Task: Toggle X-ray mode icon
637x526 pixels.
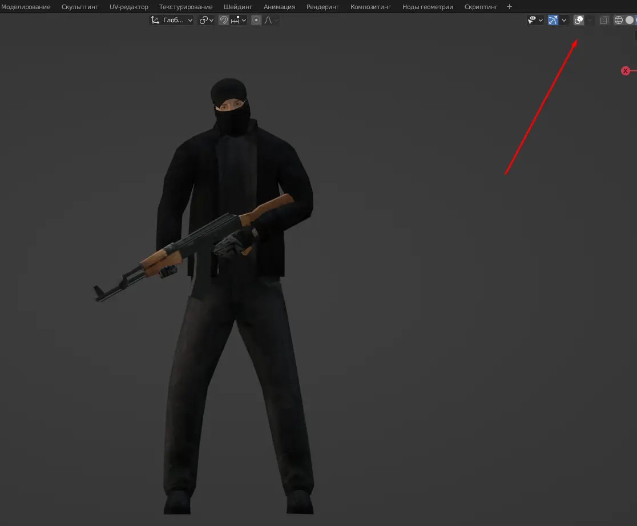Action: 604,20
